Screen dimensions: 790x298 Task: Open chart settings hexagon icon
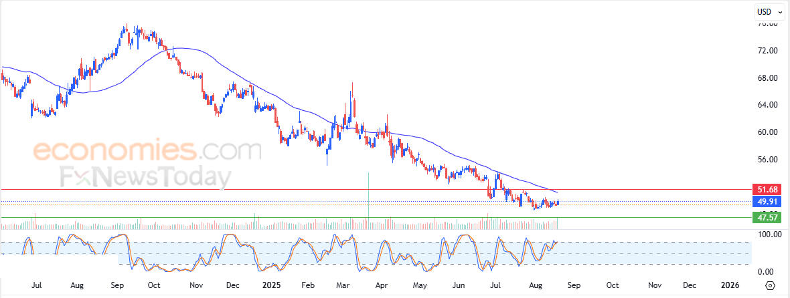coord(770,285)
